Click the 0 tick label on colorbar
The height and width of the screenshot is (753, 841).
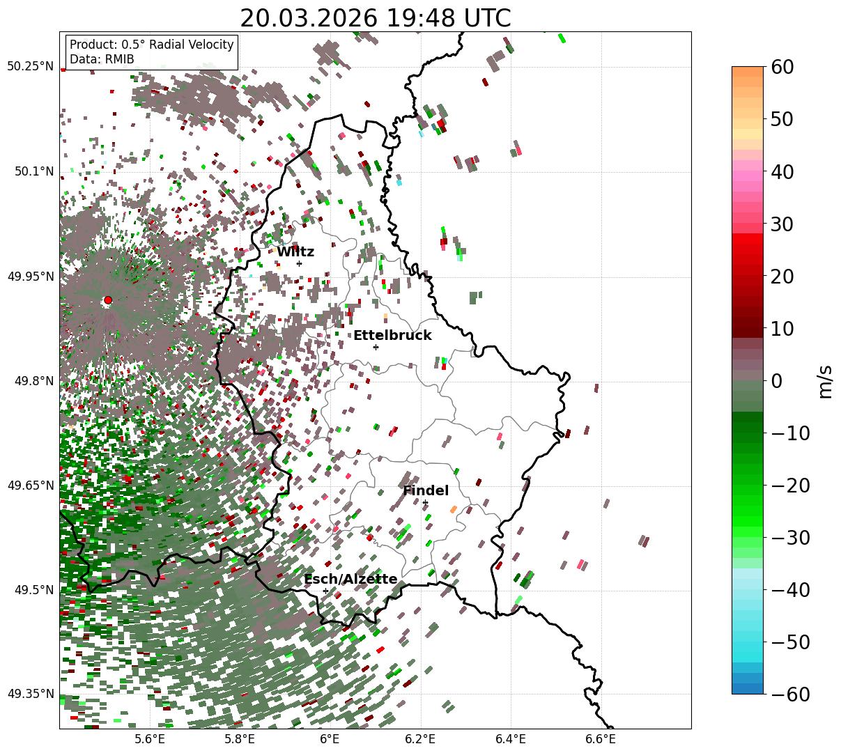click(778, 380)
